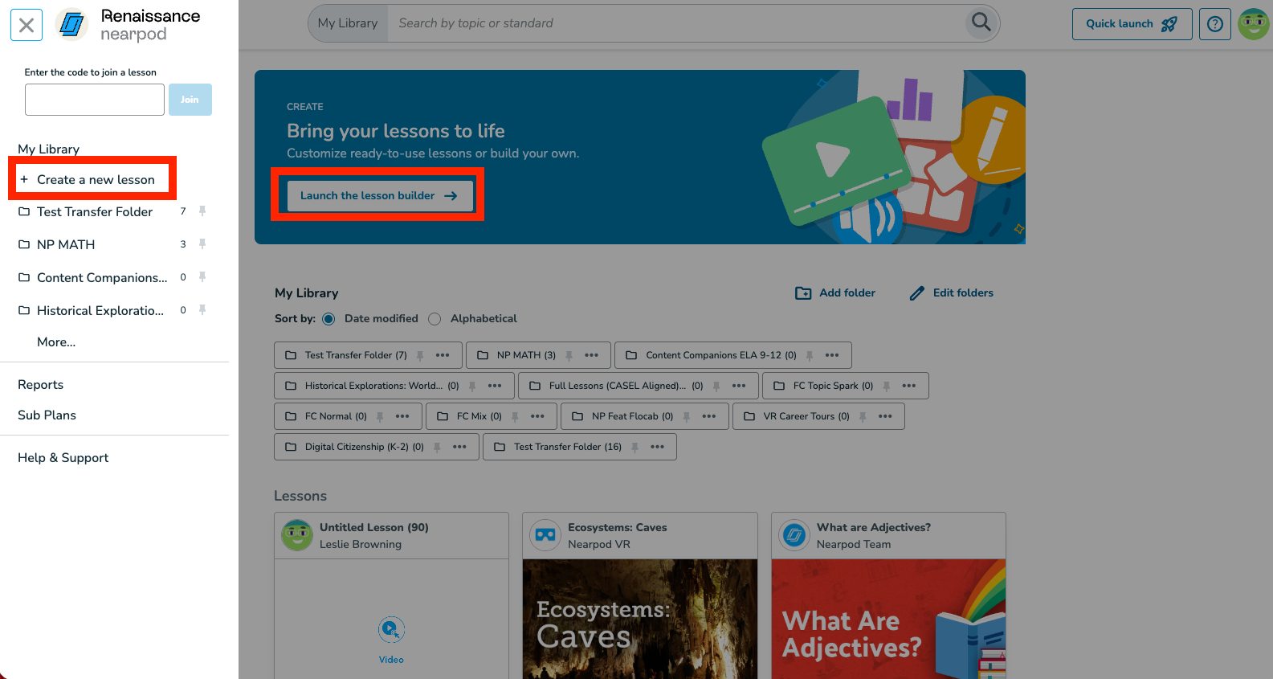Click the pin on the VR Career Tours chip
This screenshot has height=679, width=1273.
point(863,416)
